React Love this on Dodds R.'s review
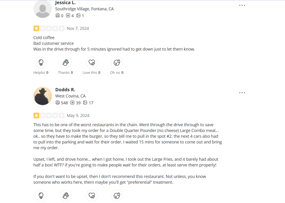 pos(92,196)
